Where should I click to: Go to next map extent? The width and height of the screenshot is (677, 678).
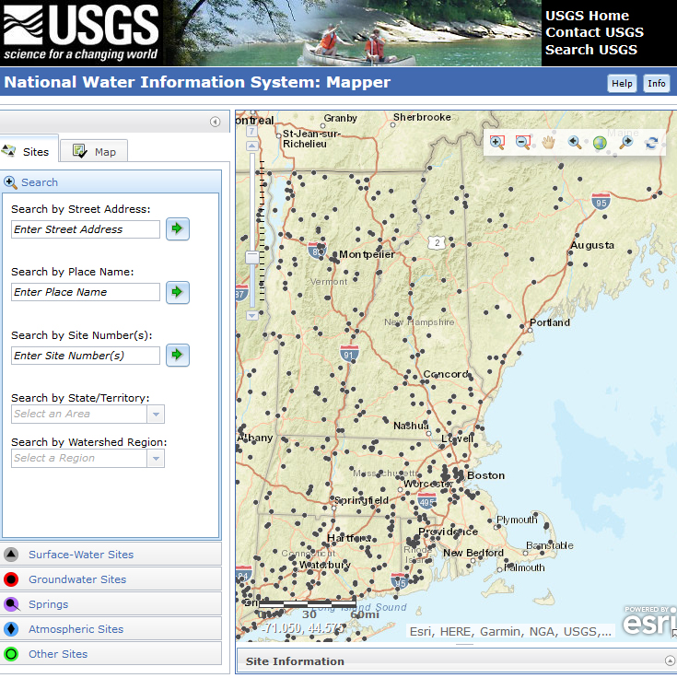tap(625, 142)
